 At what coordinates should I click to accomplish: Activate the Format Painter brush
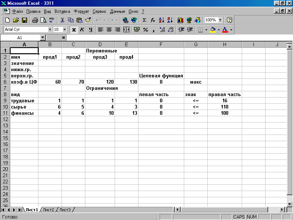tap(88, 20)
